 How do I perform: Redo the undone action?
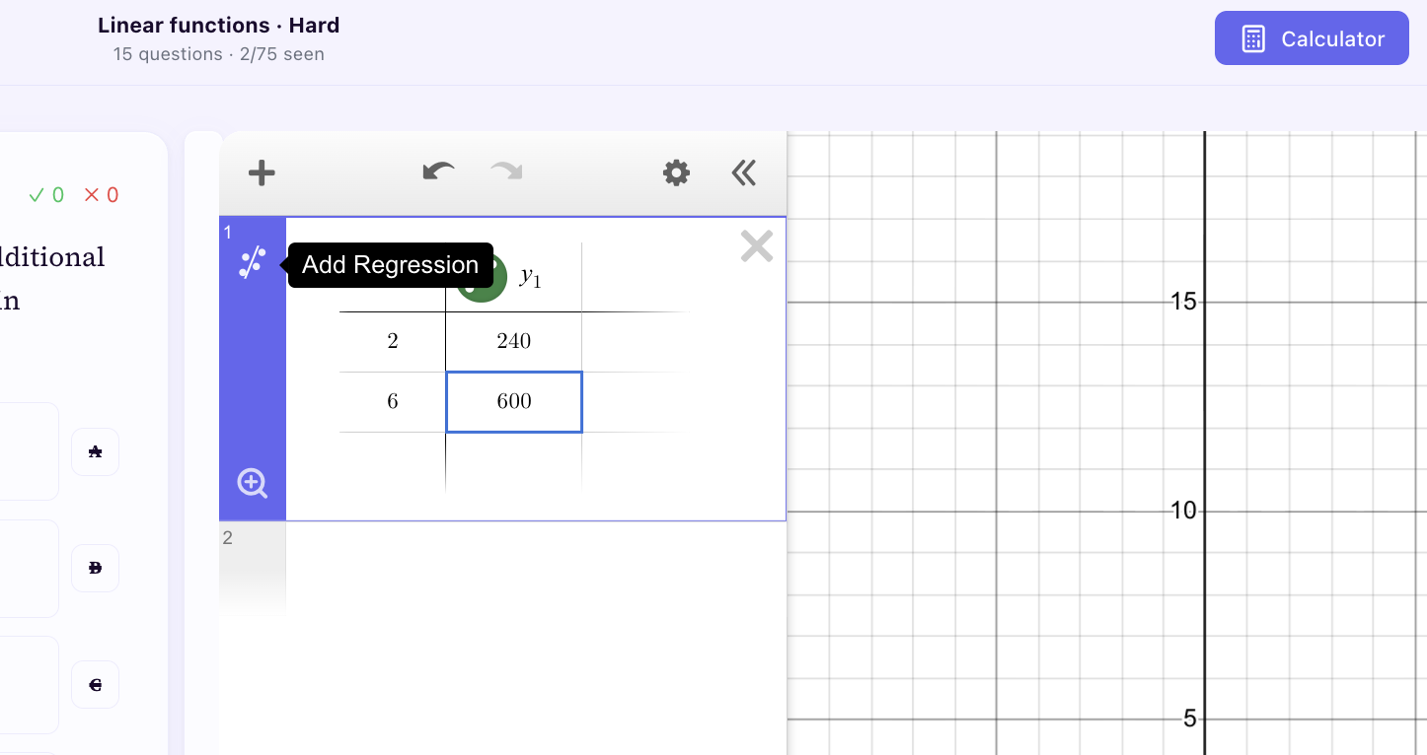505,172
